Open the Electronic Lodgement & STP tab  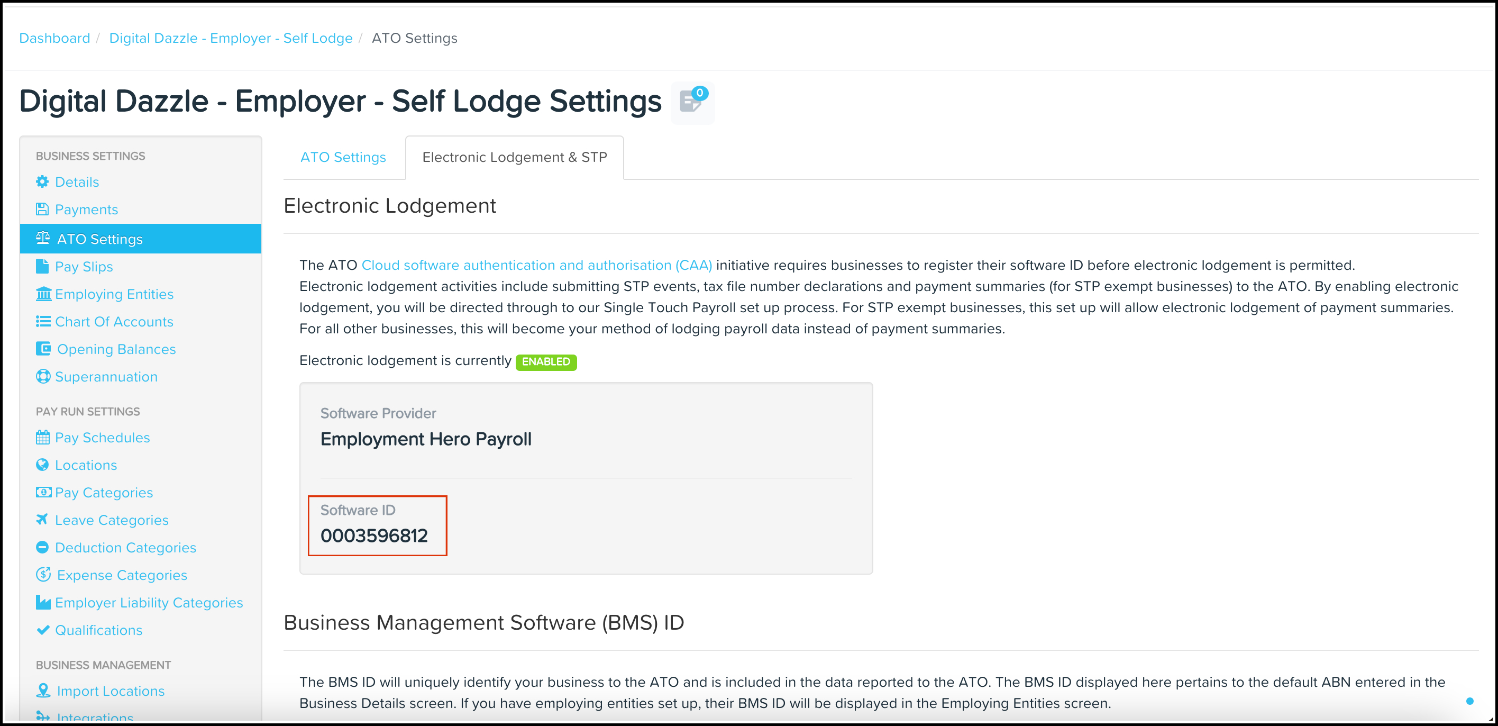(x=514, y=157)
